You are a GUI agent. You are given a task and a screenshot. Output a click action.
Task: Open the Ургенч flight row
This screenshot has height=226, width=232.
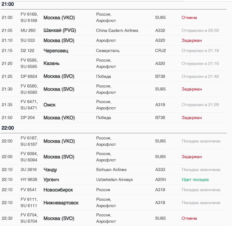pos(51,180)
